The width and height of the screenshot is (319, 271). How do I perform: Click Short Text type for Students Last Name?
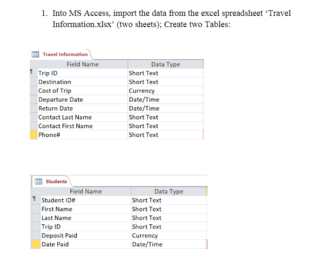click(x=169, y=218)
